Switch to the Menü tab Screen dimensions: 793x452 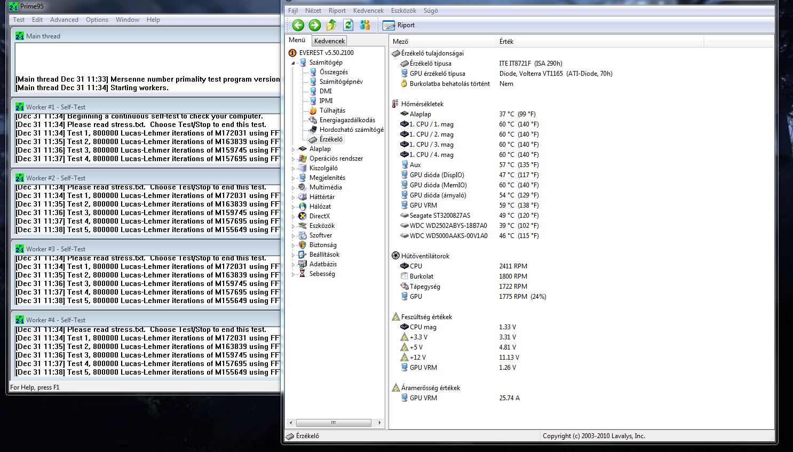click(x=297, y=40)
